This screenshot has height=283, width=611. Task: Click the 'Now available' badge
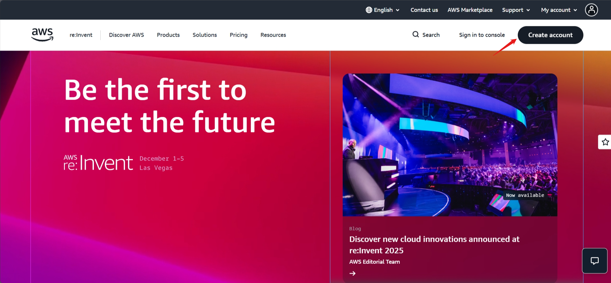pos(525,195)
